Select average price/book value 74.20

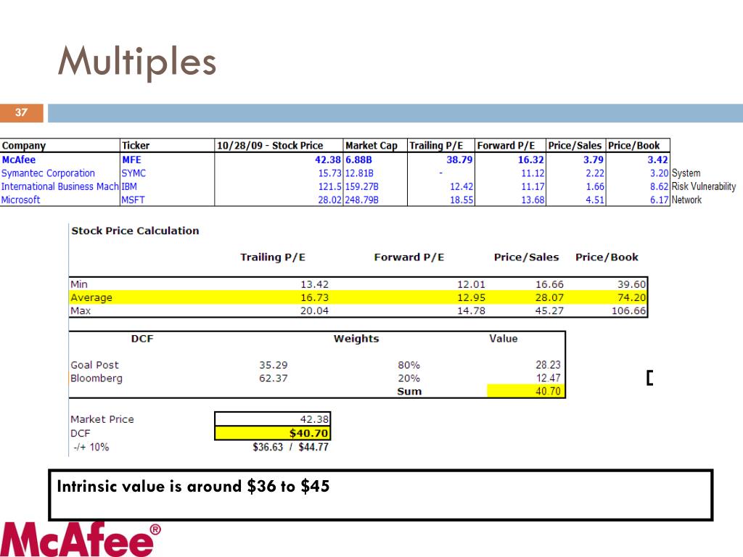pos(631,297)
